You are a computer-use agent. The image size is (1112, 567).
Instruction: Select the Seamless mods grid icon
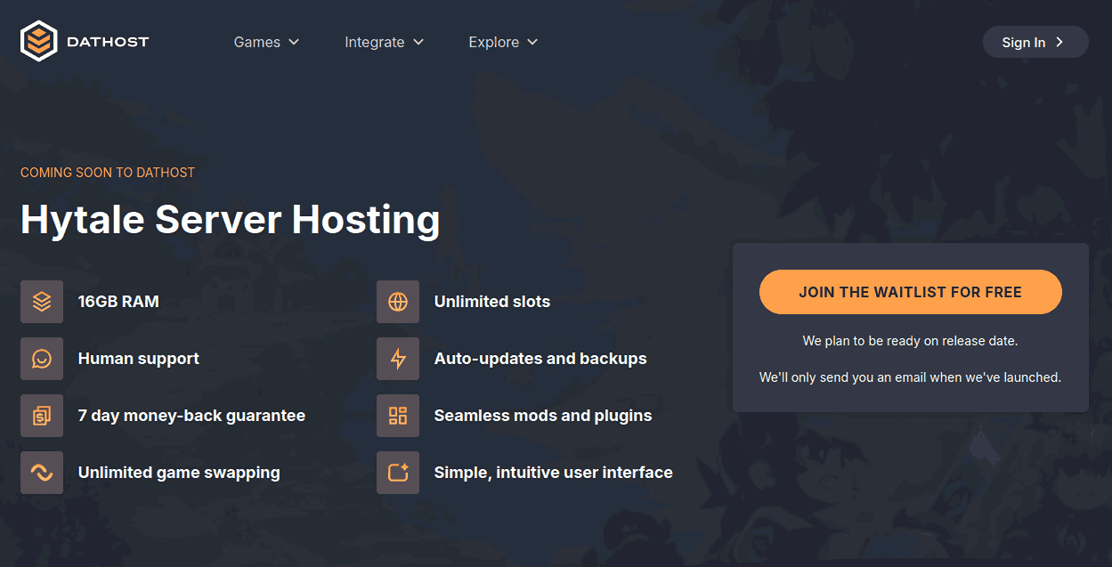[x=397, y=416]
